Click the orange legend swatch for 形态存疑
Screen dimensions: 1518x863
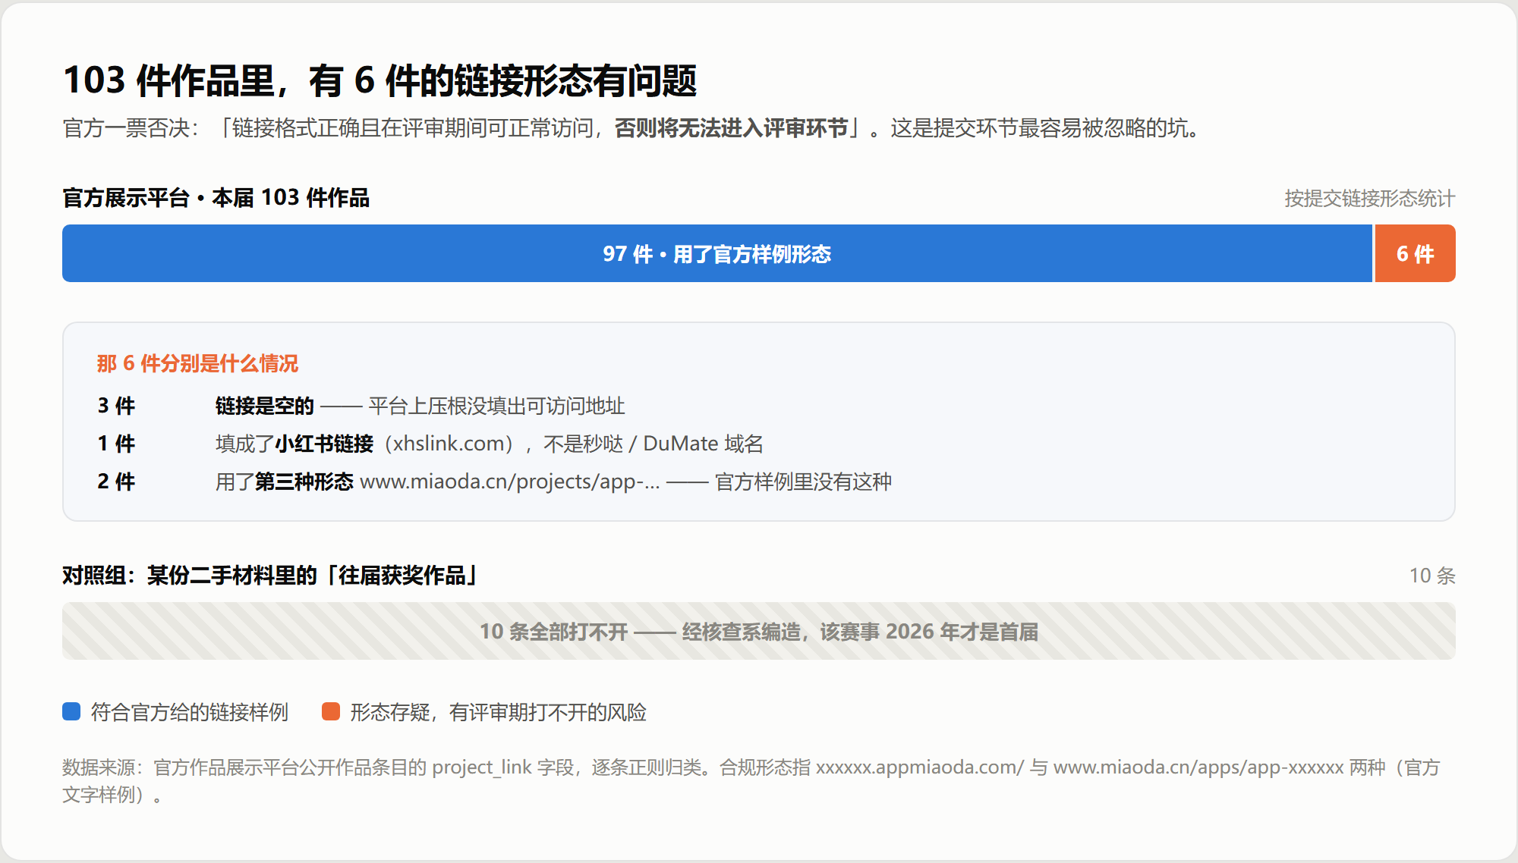[x=331, y=711]
